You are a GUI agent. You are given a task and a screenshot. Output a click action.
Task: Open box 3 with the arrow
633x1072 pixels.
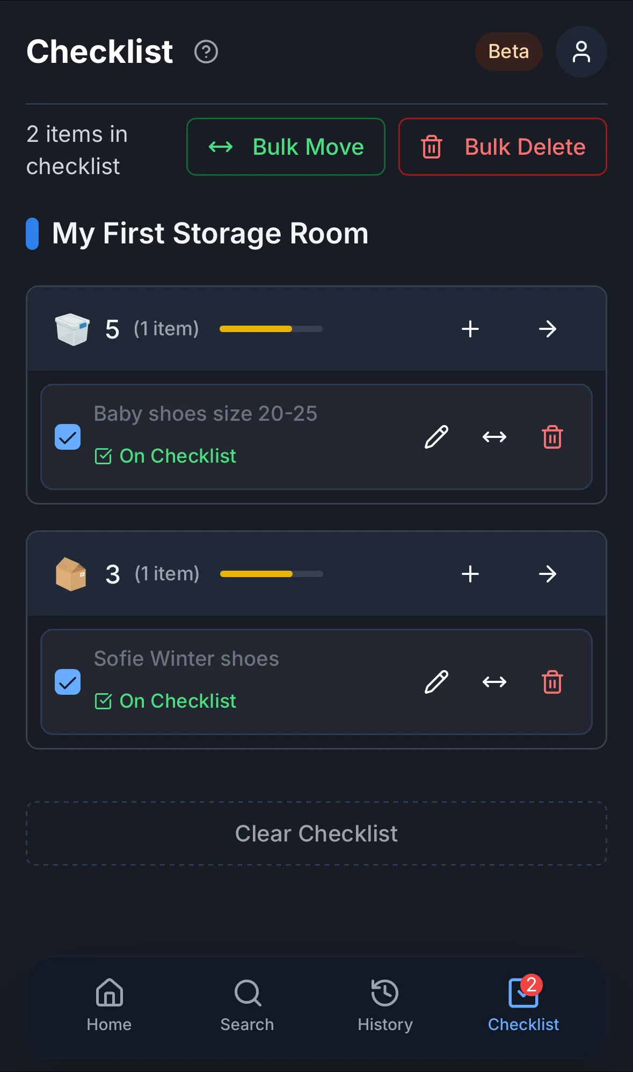[548, 574]
